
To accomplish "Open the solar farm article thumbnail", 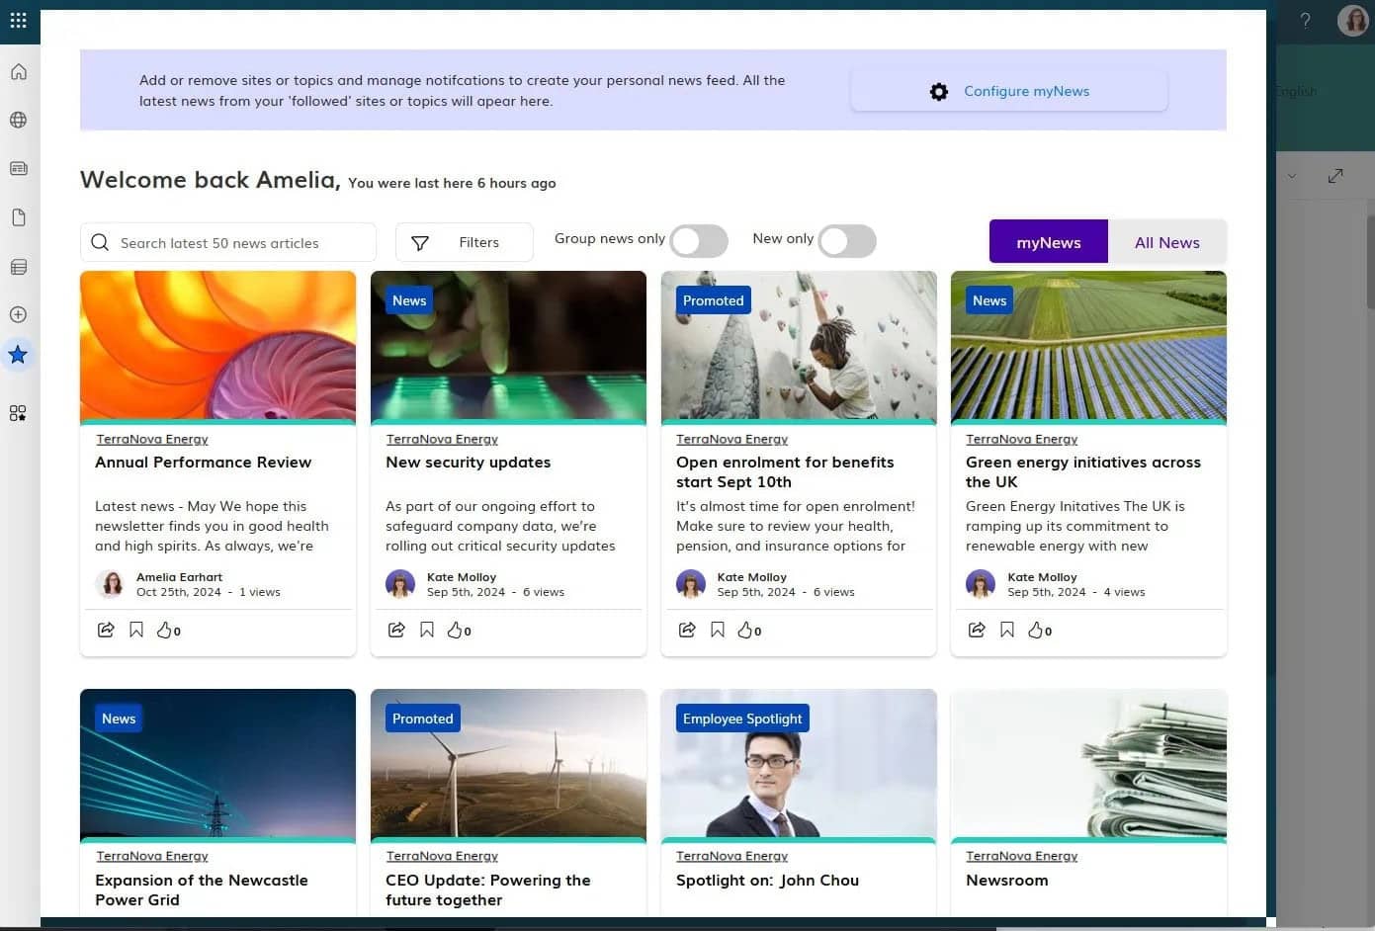I will click(1088, 346).
